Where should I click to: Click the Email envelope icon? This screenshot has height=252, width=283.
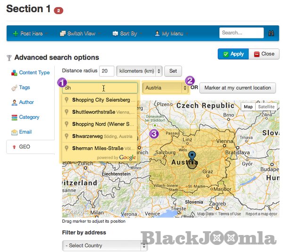click(15, 132)
